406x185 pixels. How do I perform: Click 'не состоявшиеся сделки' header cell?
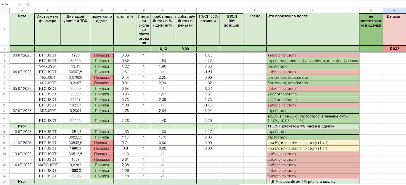pos(371,29)
